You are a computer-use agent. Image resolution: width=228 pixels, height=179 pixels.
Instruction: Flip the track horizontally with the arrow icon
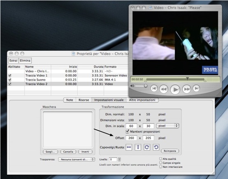coord(129,147)
